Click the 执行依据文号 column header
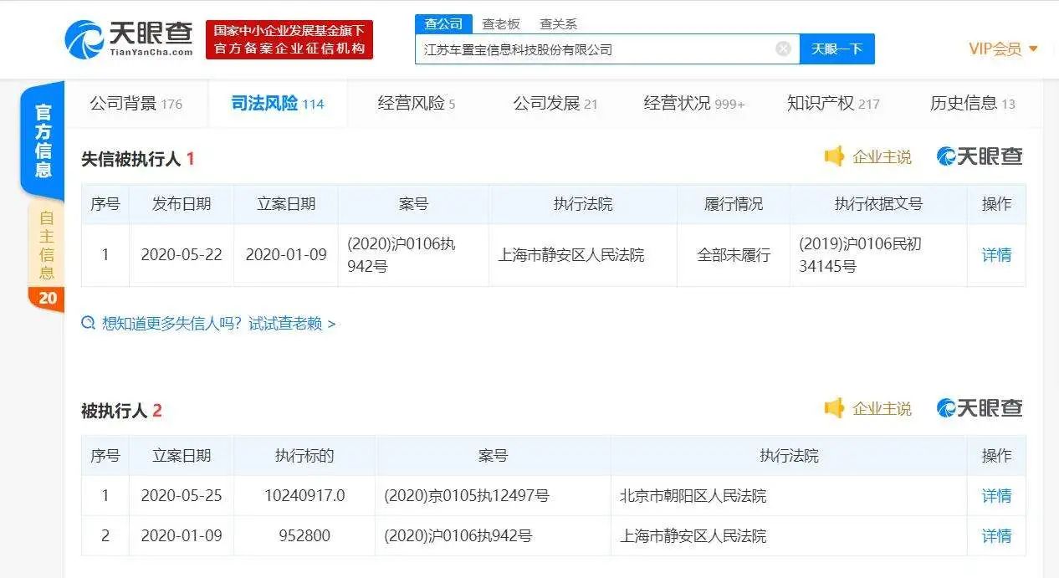 [x=878, y=204]
